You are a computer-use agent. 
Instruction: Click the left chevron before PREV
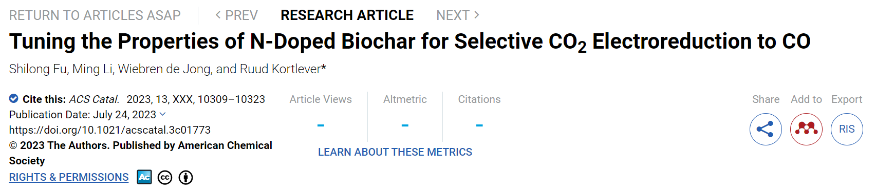coord(218,15)
